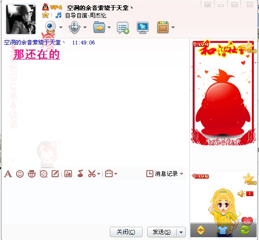The height and width of the screenshot is (240, 259).
Task: Click the LV2 star on my QQ show
Action: (x=250, y=179)
